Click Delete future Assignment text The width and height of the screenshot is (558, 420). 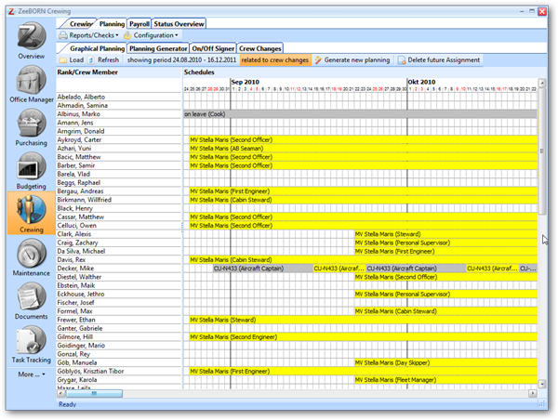(444, 60)
